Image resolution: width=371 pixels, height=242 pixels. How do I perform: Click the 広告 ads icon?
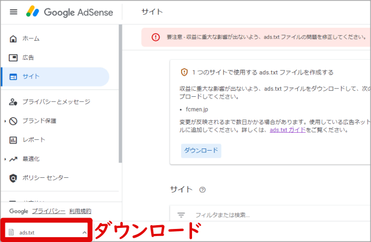coord(13,58)
